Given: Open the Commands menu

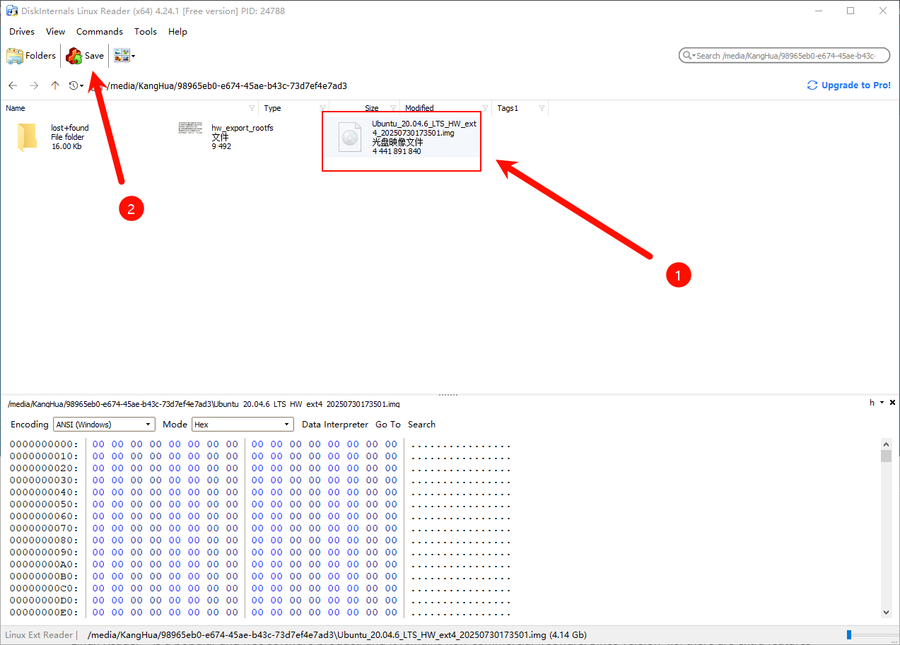Looking at the screenshot, I should coord(100,32).
